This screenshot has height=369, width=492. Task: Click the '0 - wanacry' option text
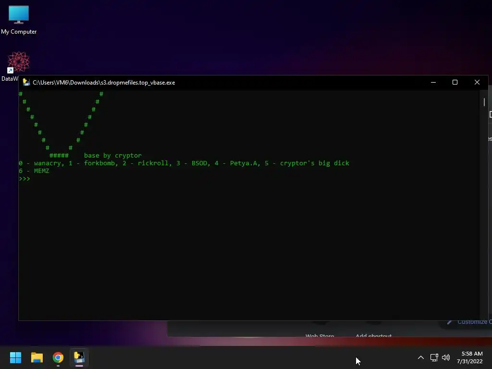(x=39, y=163)
